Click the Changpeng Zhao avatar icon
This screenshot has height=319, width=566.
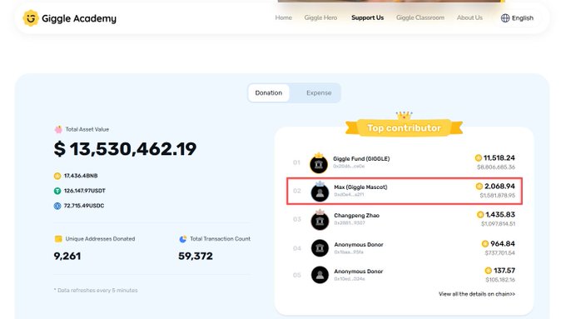(320, 220)
